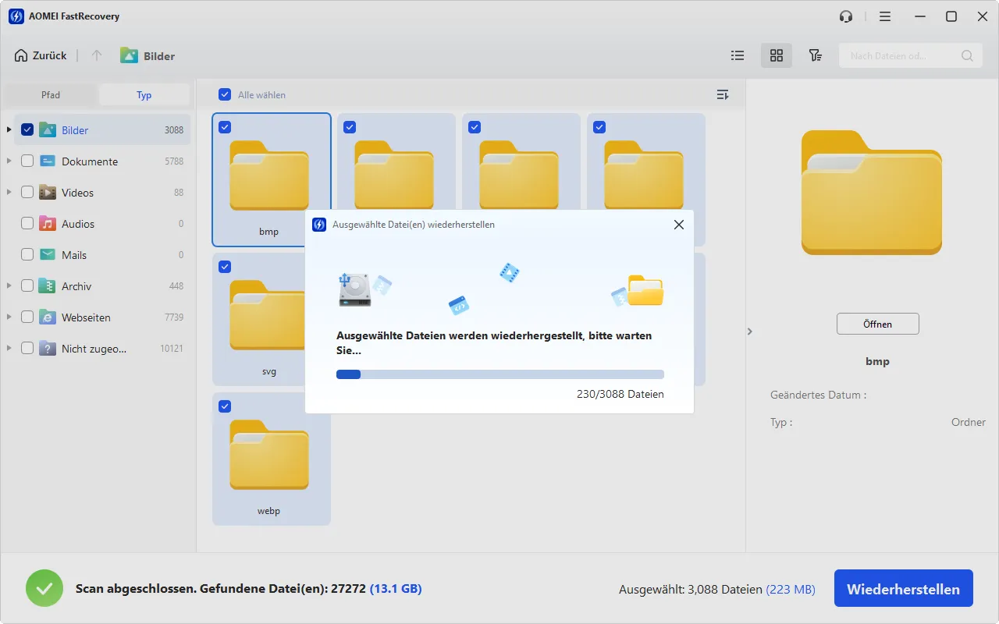Click the recovery progress bar
Viewport: 999px width, 624px height.
(x=500, y=374)
